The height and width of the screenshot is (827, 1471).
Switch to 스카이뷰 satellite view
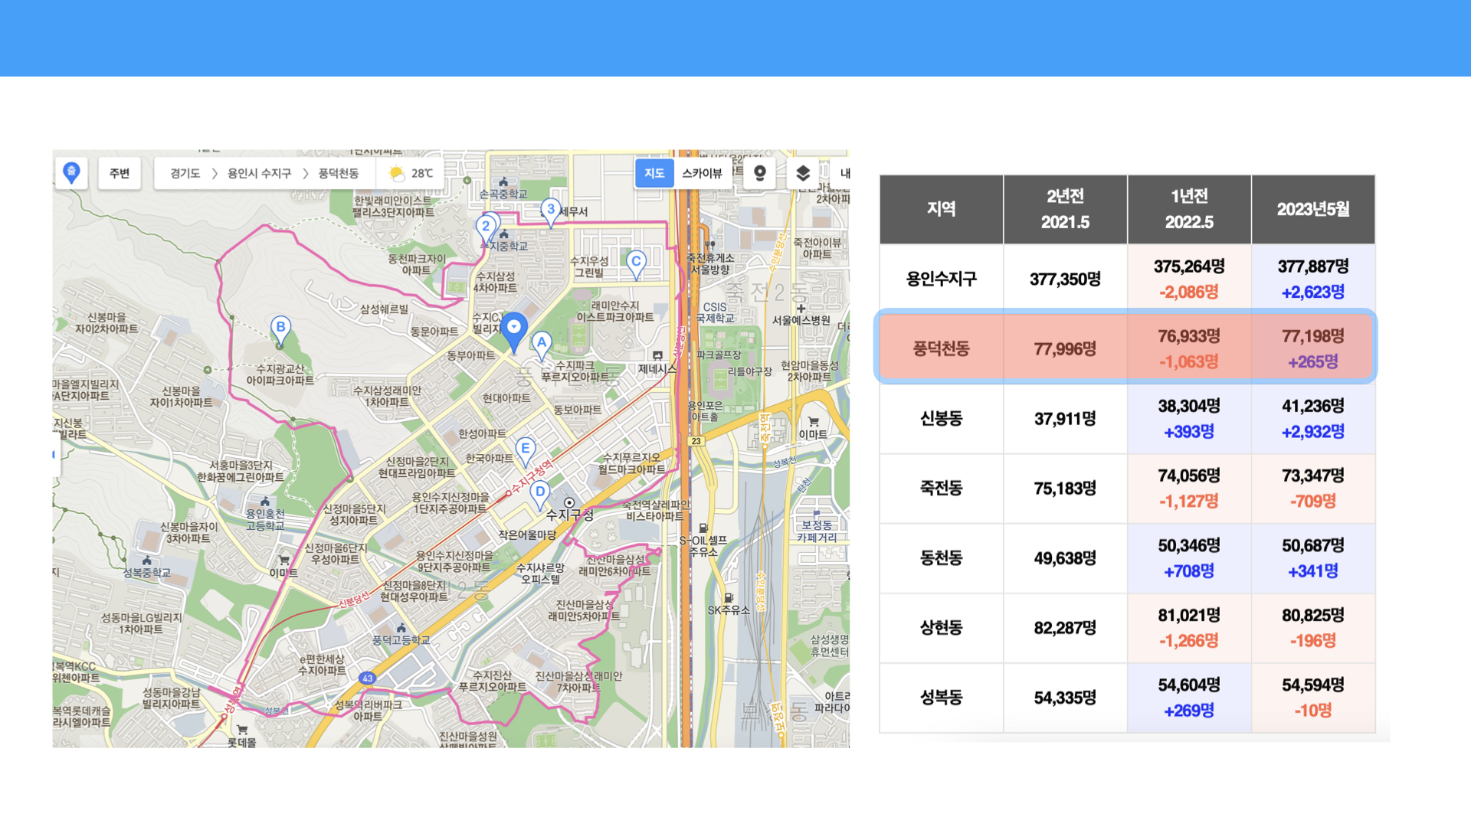click(702, 174)
